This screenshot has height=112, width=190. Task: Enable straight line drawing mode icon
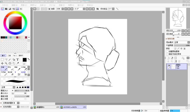coord(117,9)
